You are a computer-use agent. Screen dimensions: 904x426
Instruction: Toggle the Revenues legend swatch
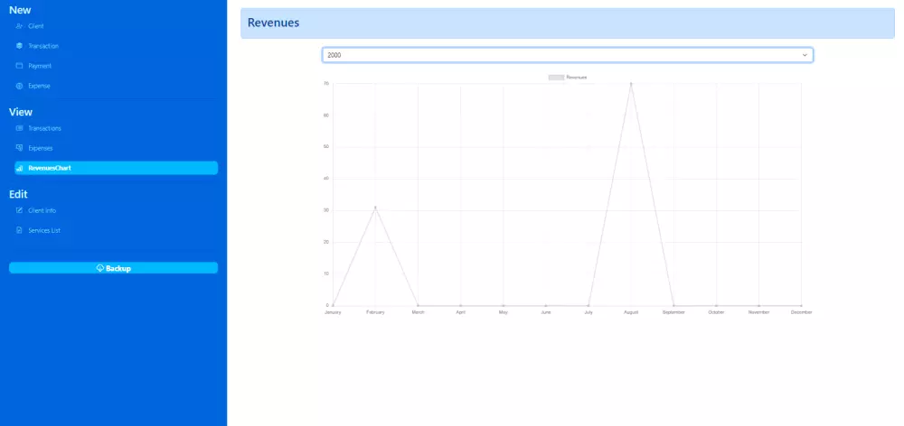pyautogui.click(x=556, y=77)
